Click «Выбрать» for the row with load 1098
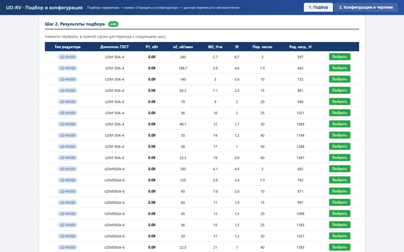This screenshot has height=252, width=404. click(340, 214)
